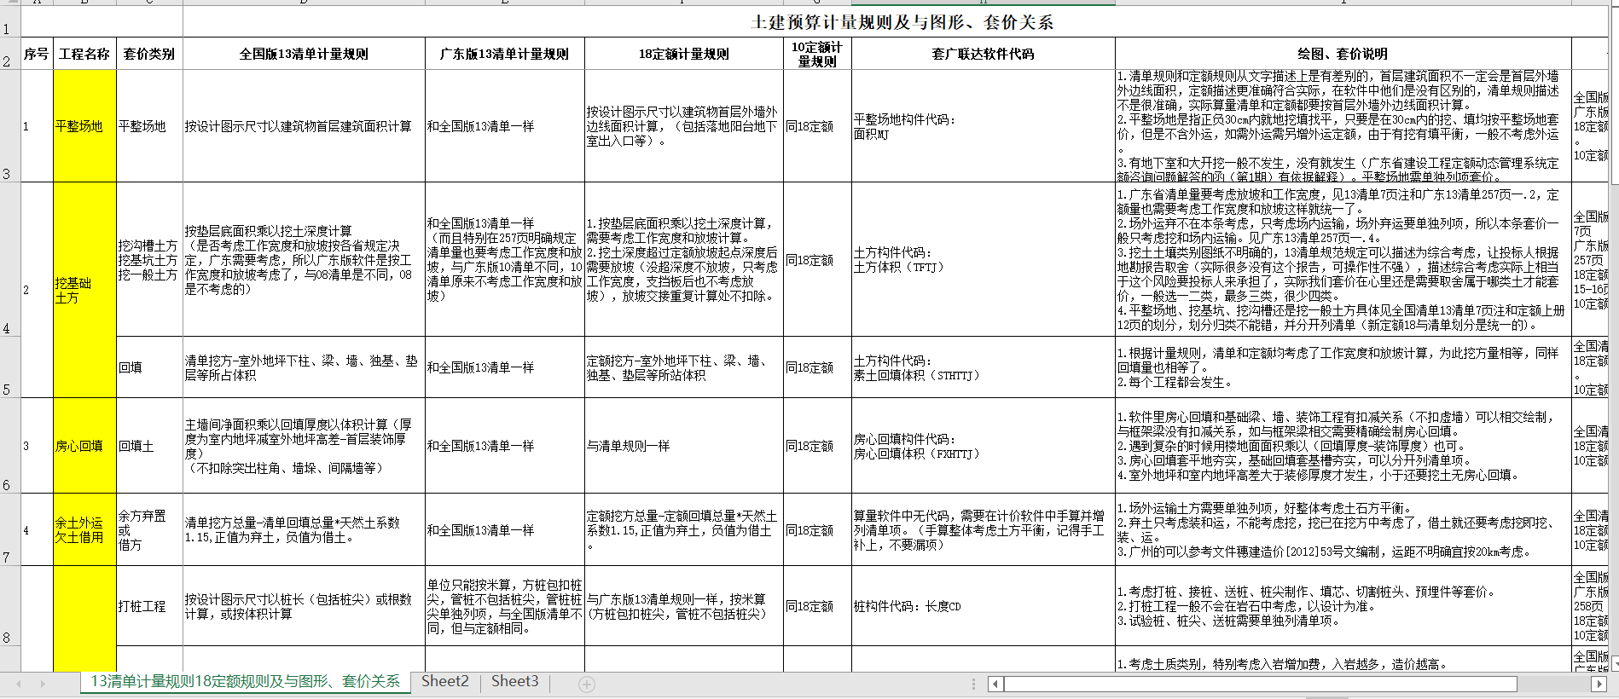Click serial number 1 cell
This screenshot has width=1619, height=699.
pos(37,126)
